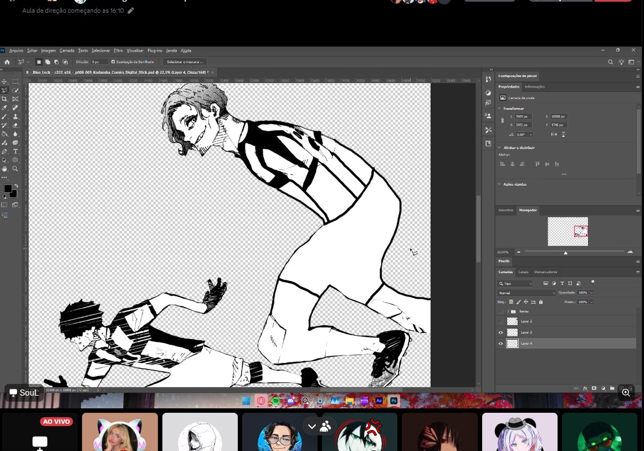Screen dimensions: 644x451
Task: Select the Frame tool
Action: click(15, 99)
